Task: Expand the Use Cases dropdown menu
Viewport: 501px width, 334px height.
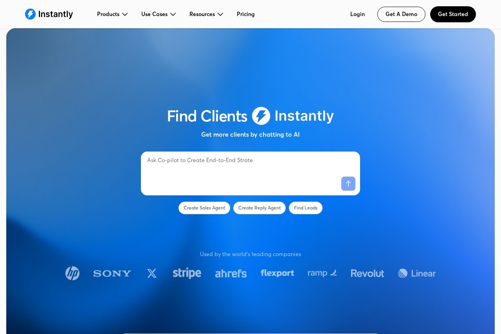Action: (x=159, y=14)
